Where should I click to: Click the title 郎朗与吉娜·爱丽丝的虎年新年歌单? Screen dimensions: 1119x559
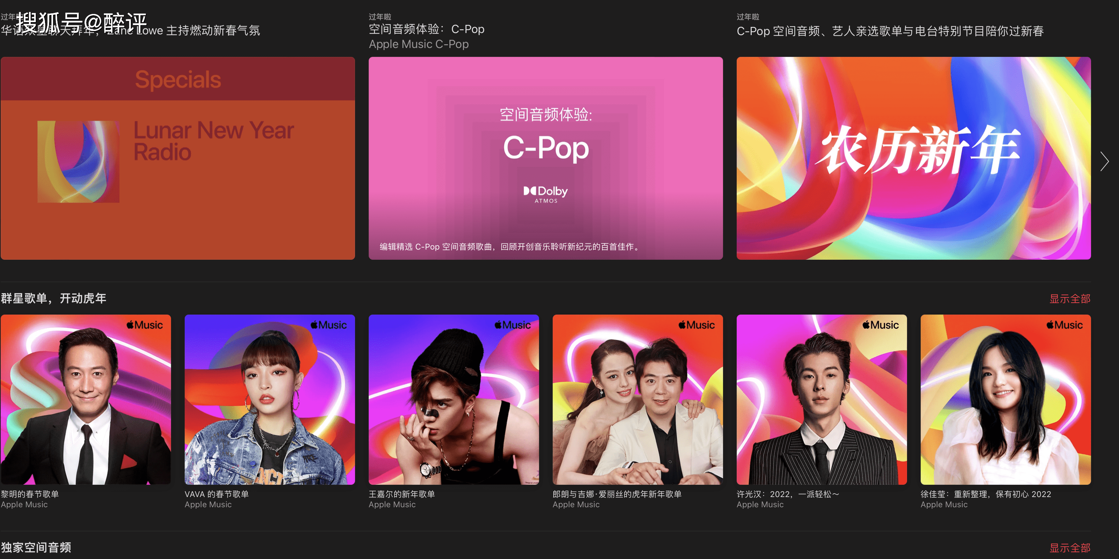point(617,494)
